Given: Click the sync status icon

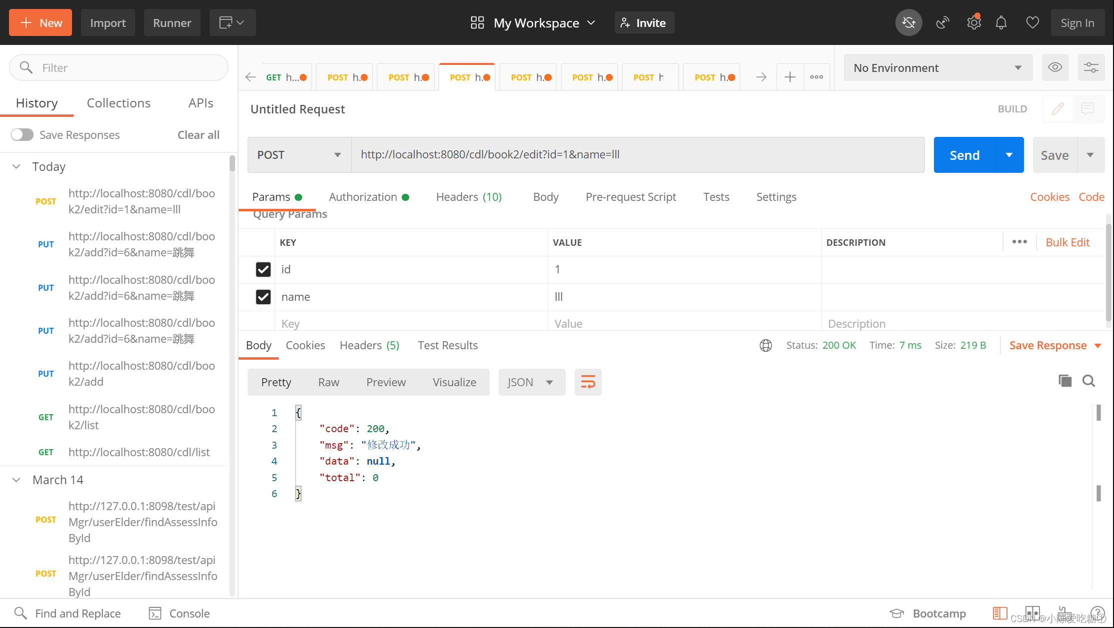Looking at the screenshot, I should [908, 23].
